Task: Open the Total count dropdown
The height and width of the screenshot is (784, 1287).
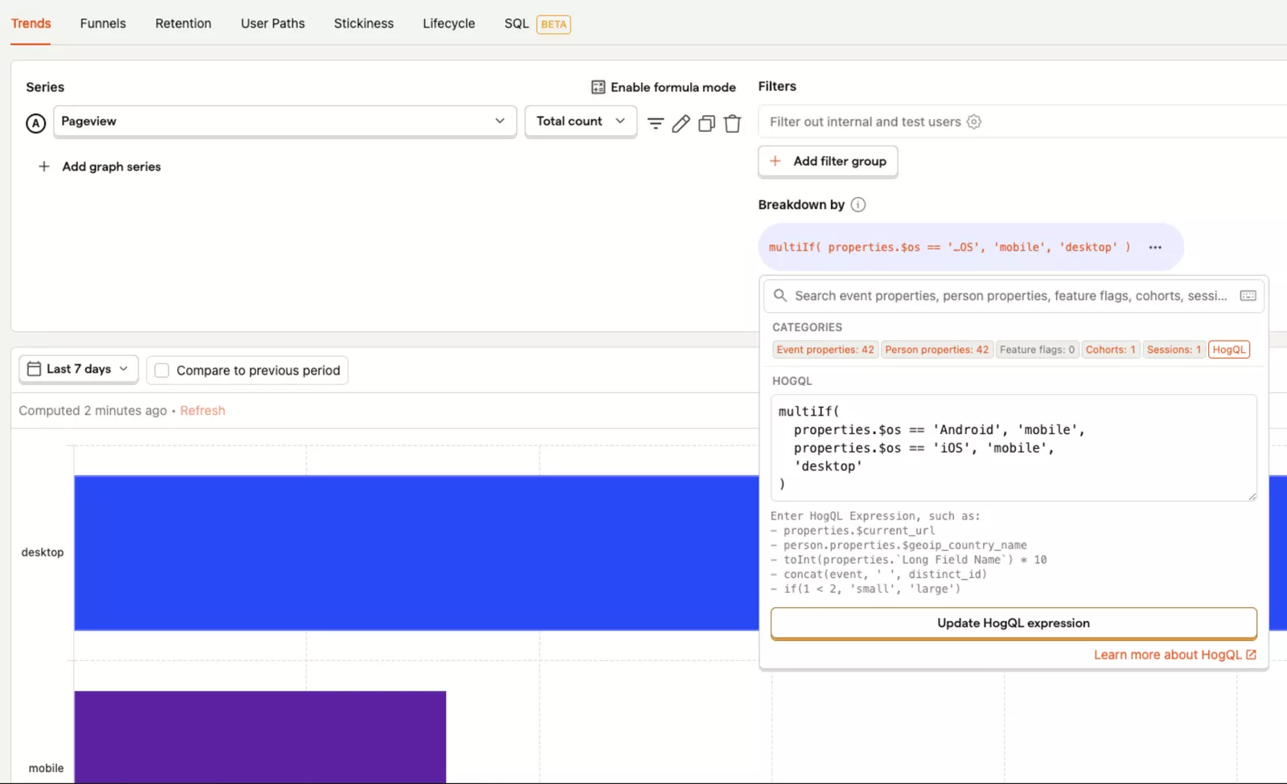Action: (x=580, y=121)
